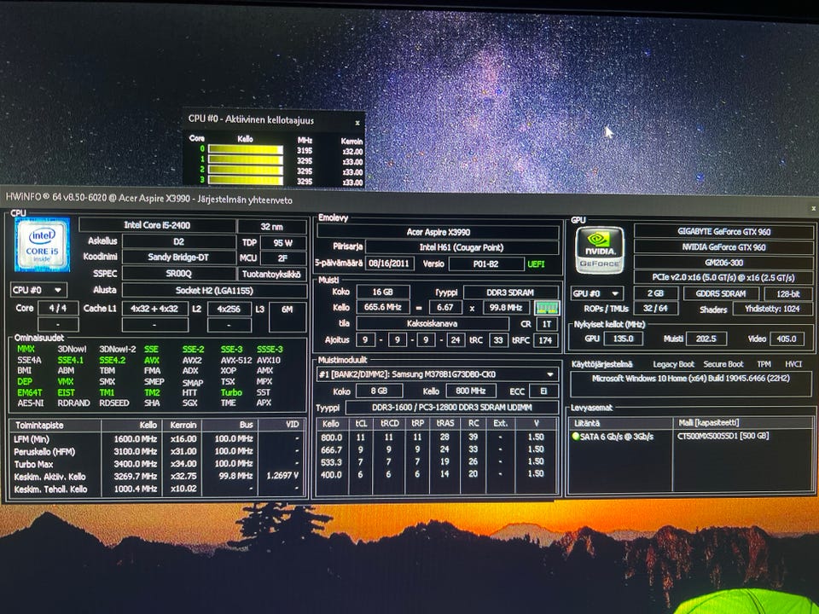This screenshot has height=614, width=819.
Task: Click the Legacy Boot indicator
Action: [673, 364]
